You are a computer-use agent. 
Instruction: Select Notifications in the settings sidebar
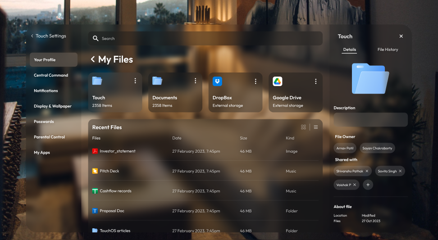point(46,91)
